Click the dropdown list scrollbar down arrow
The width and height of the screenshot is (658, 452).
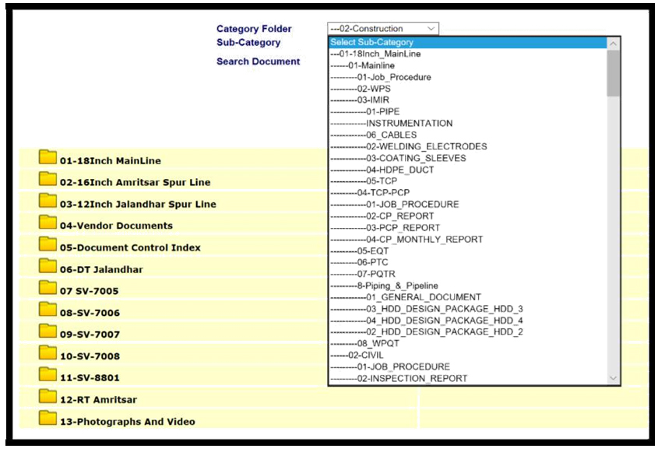[613, 378]
